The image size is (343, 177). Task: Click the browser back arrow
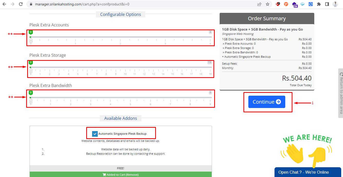4,4
